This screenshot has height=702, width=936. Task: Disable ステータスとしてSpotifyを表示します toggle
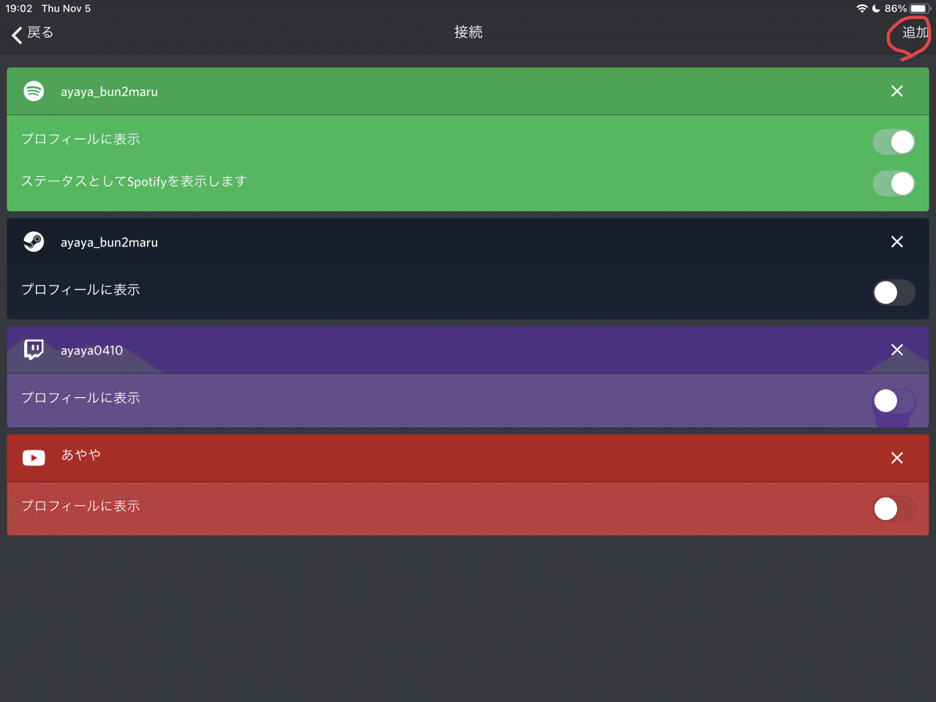coord(894,184)
